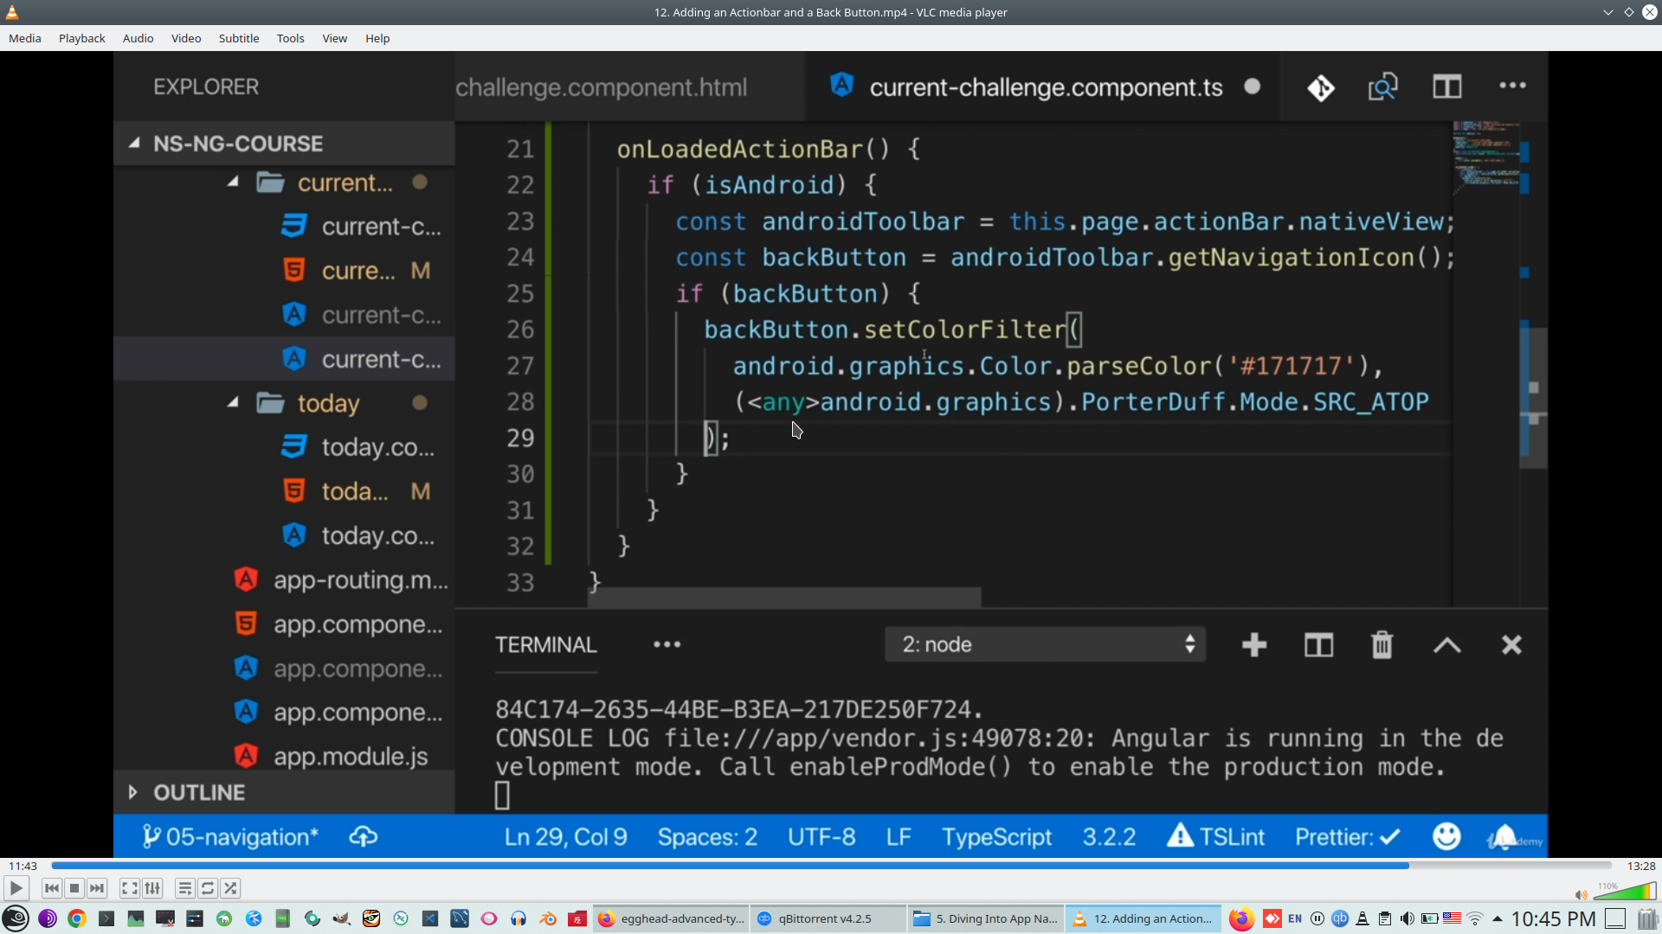Click the video seek progress bar
The width and height of the screenshot is (1662, 934).
(831, 866)
